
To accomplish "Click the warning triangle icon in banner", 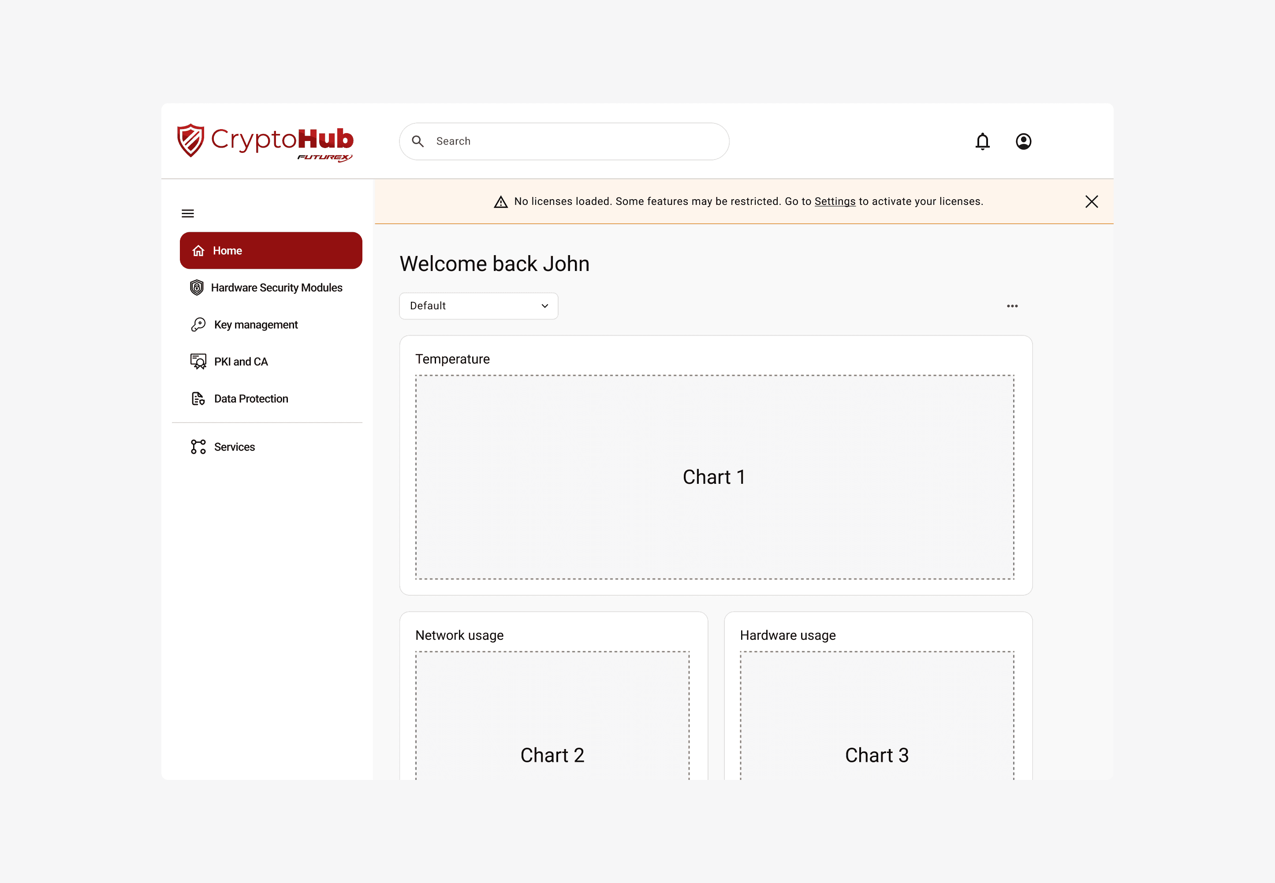I will pyautogui.click(x=500, y=202).
